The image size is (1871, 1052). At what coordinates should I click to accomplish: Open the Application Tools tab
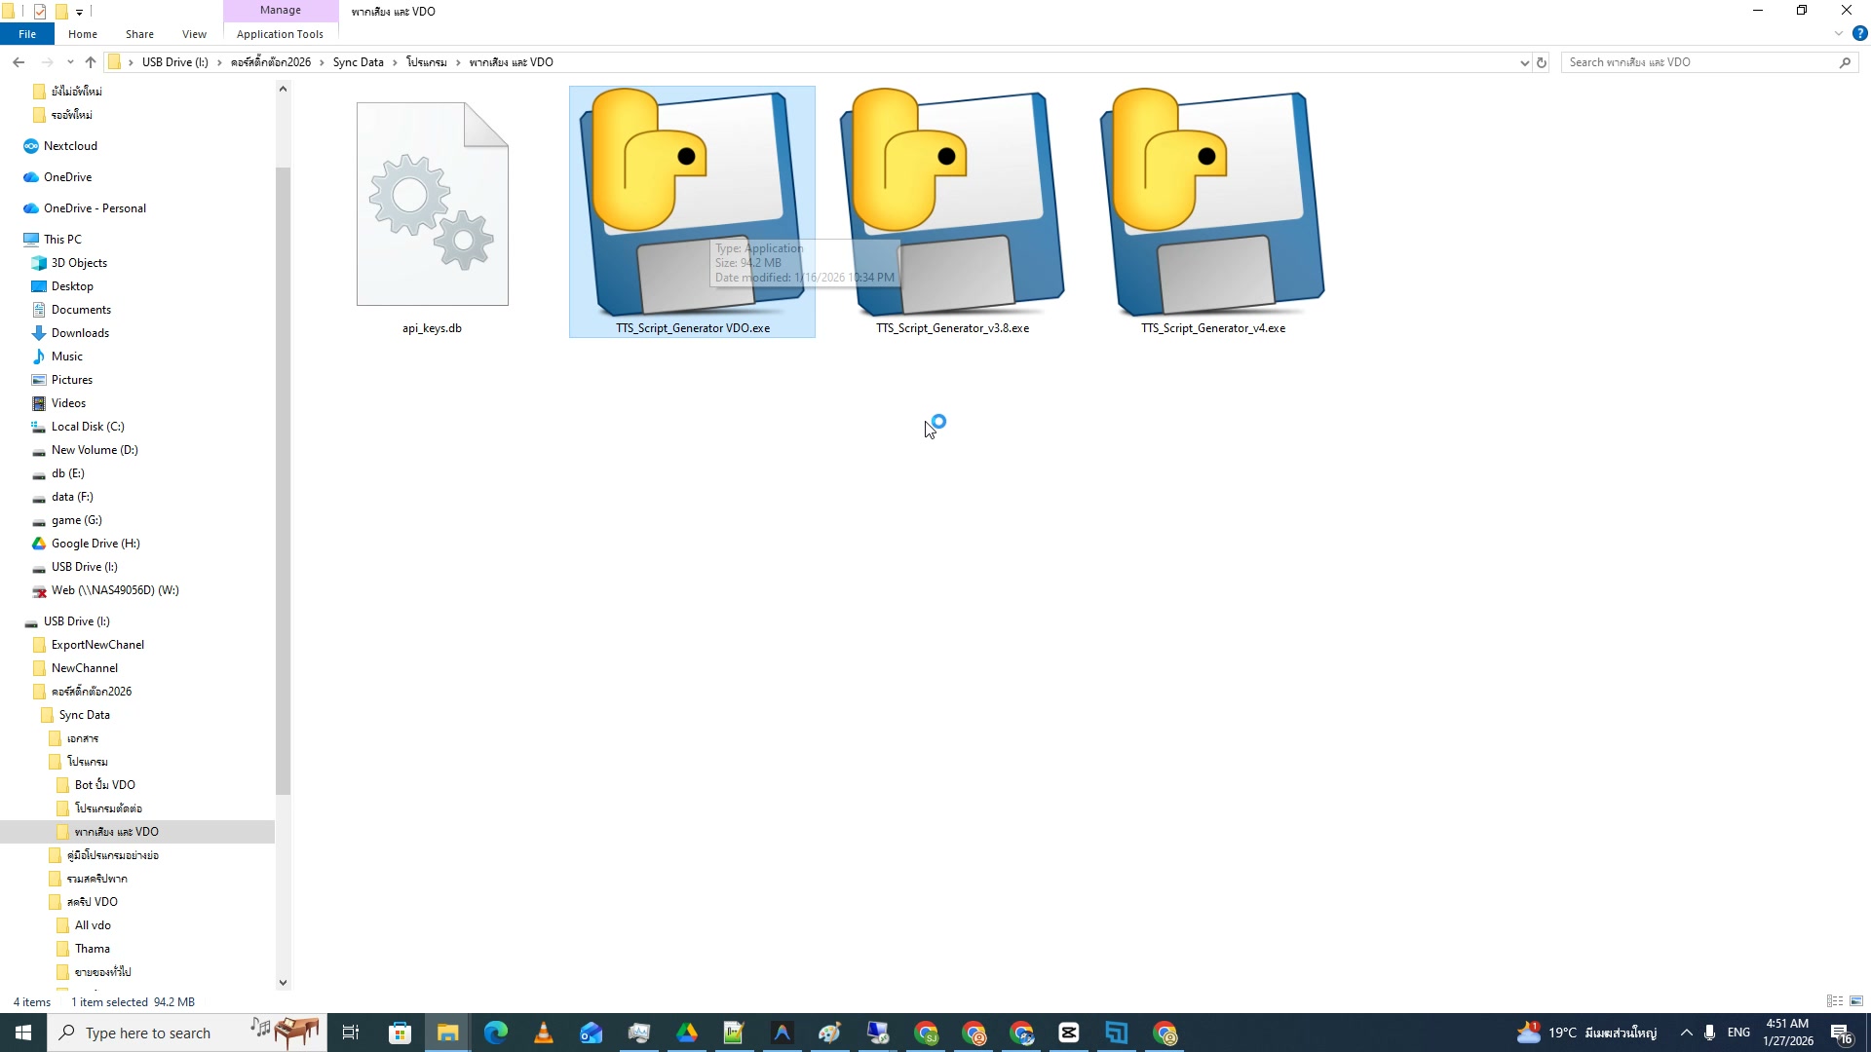[x=280, y=34]
